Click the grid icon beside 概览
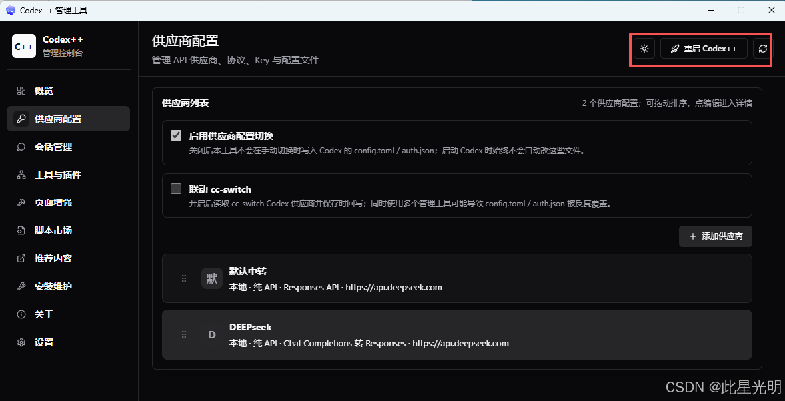This screenshot has width=785, height=401. tap(21, 91)
